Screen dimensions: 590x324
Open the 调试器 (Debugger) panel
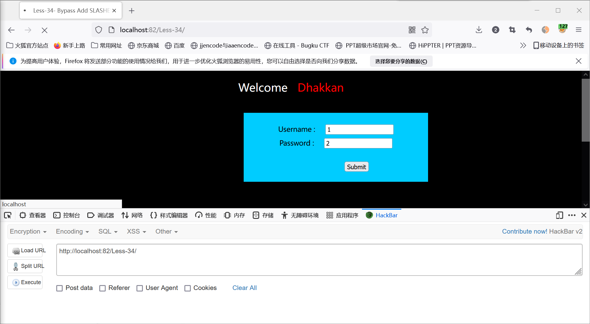100,215
